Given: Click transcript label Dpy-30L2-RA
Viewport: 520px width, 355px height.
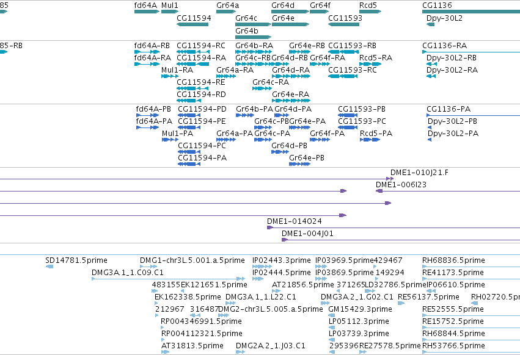Looking at the screenshot, I should point(452,70).
